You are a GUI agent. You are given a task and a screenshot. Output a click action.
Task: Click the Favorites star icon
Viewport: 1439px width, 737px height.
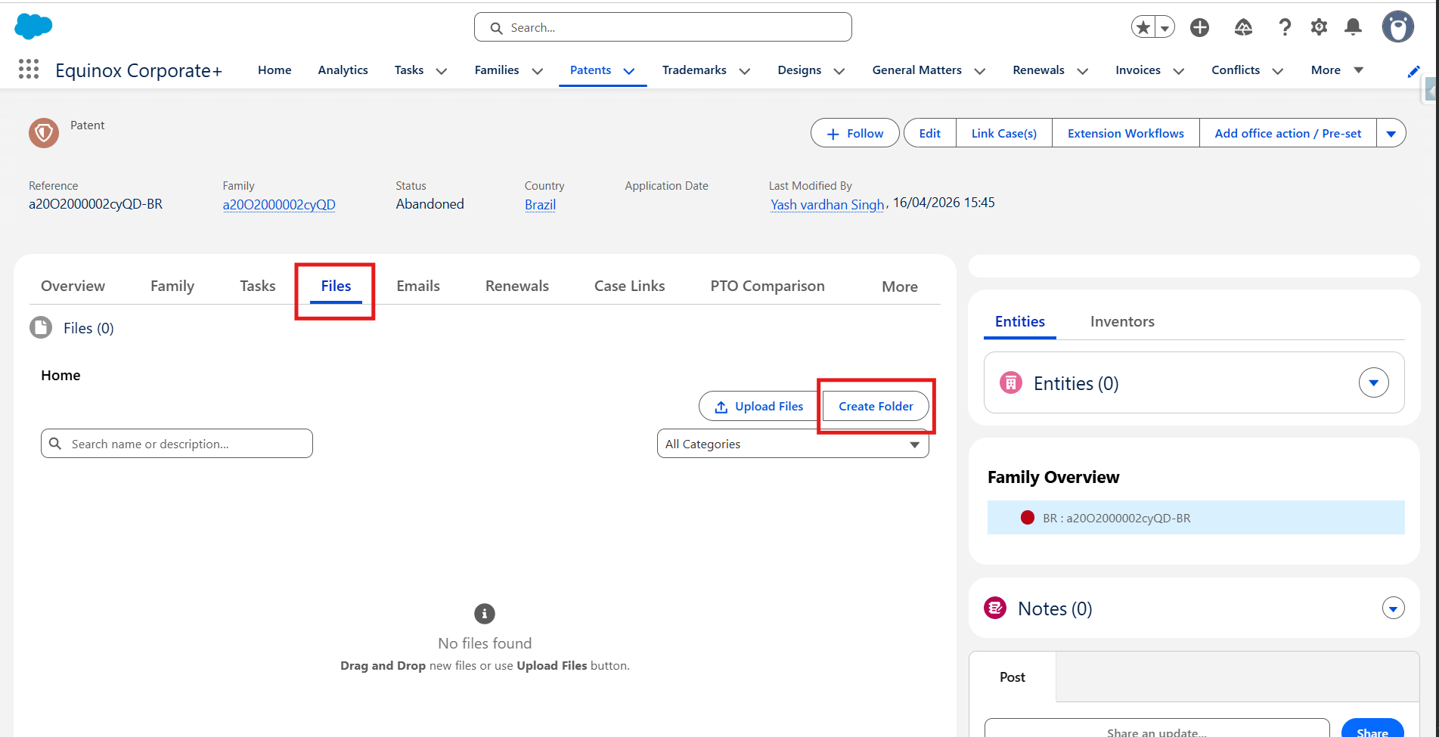[1143, 28]
